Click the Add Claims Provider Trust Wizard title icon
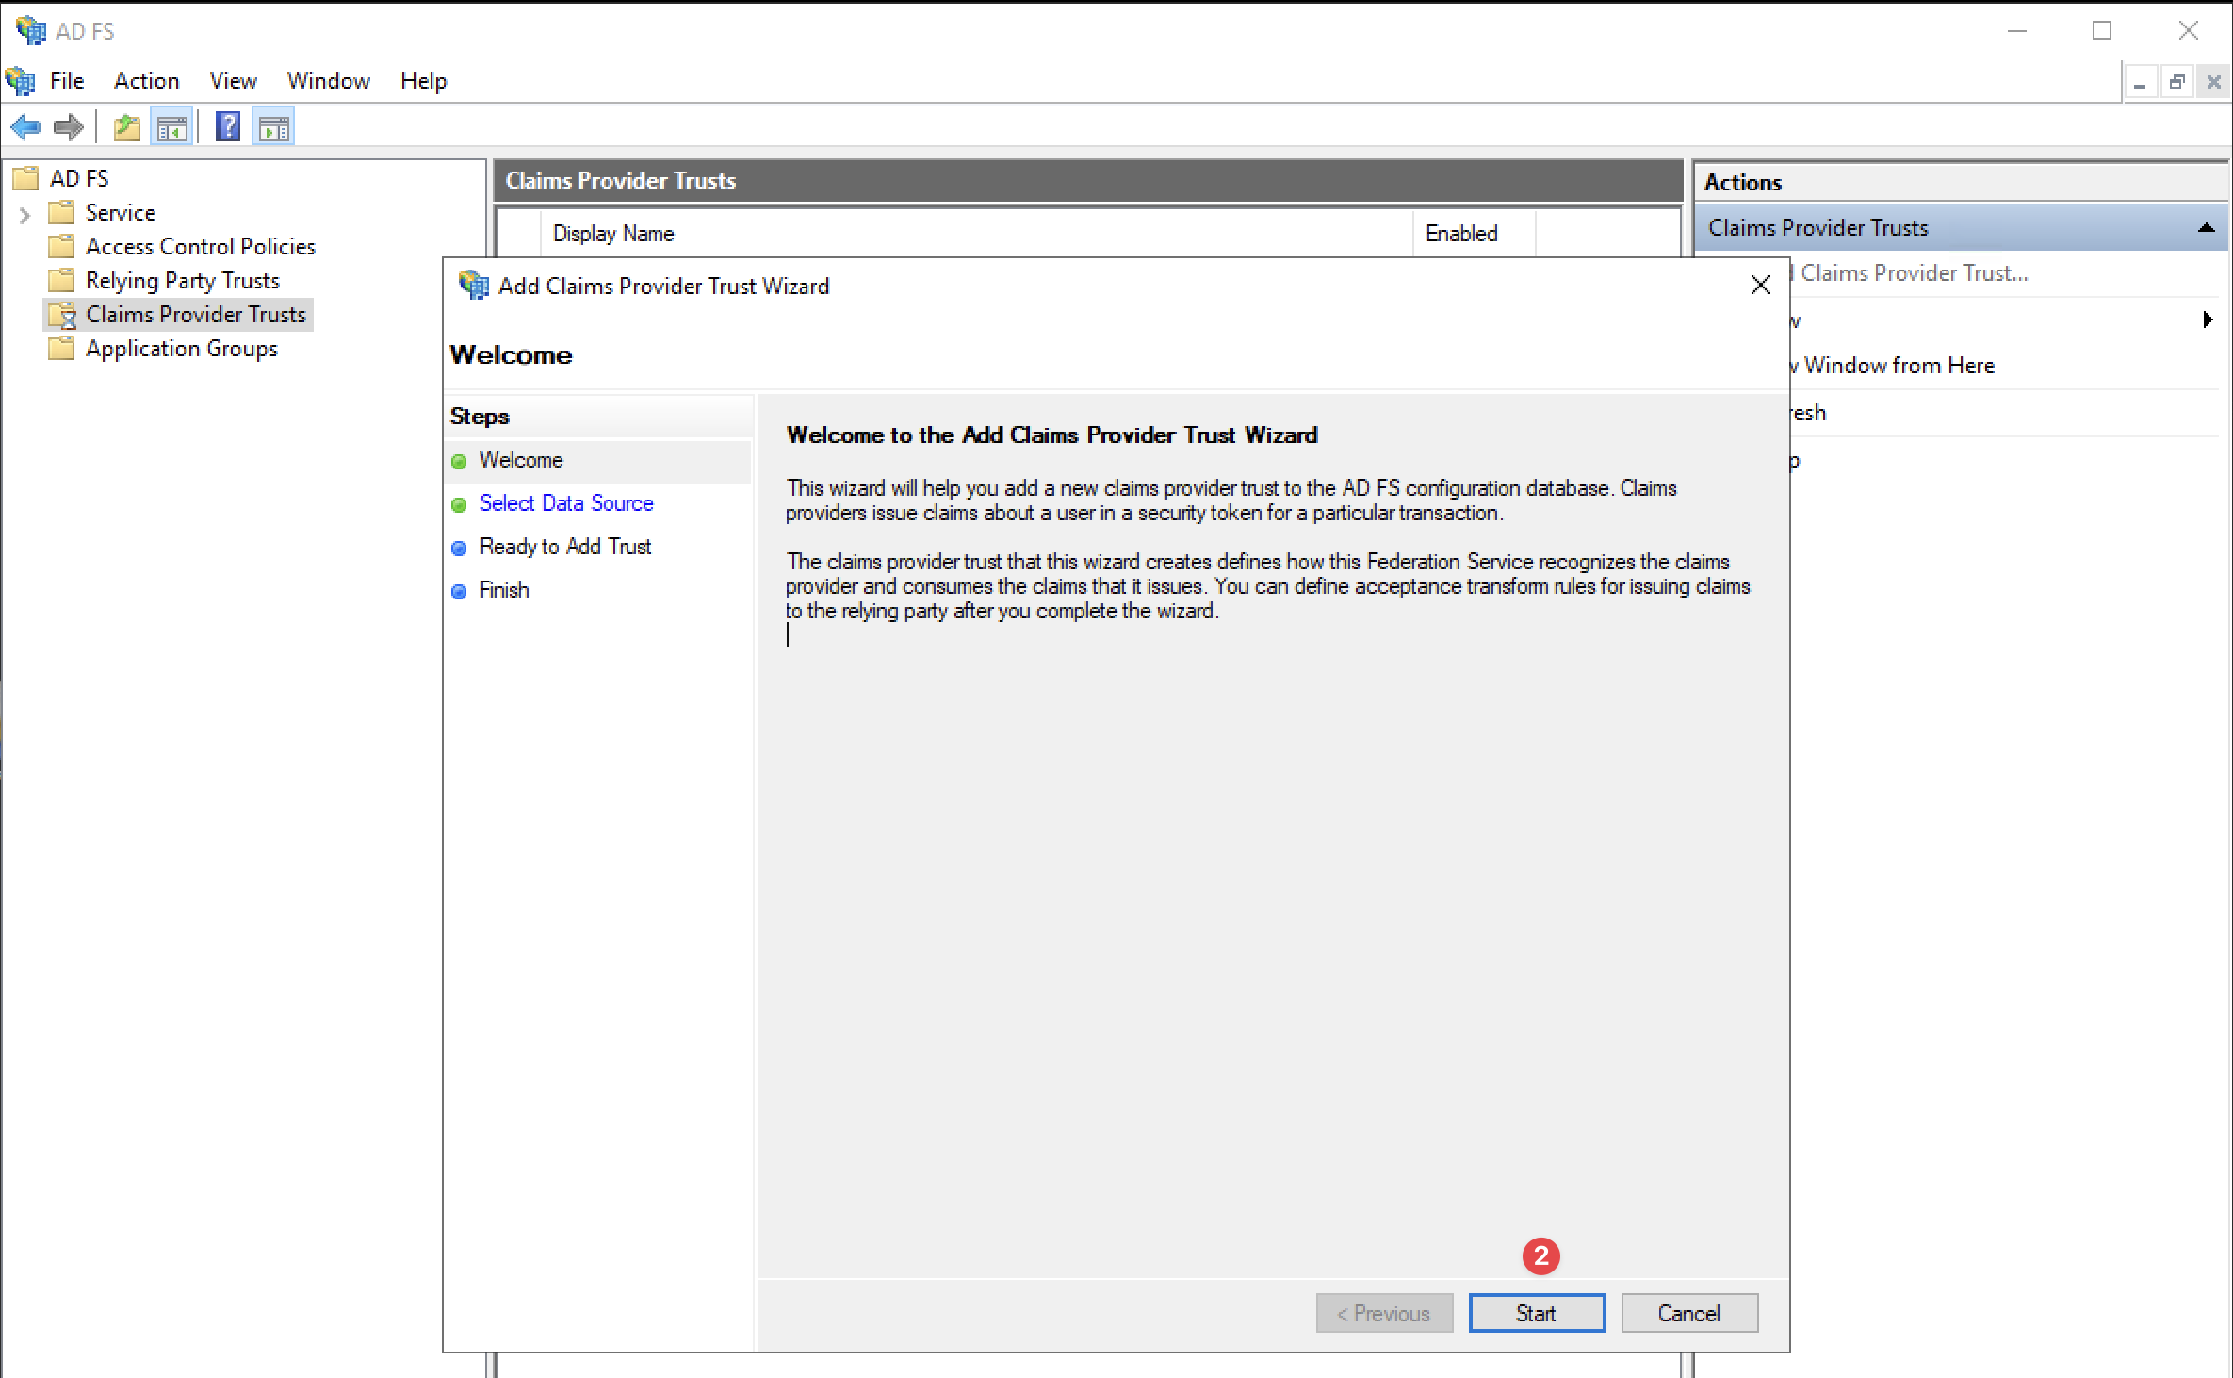Screen dimensions: 2233x1378 pyautogui.click(x=472, y=286)
